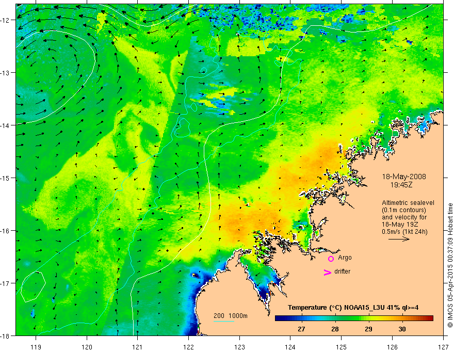Image resolution: width=454 pixels, height=351 pixels.
Task: Click latitude axis label -12
Action: click(x=6, y=20)
